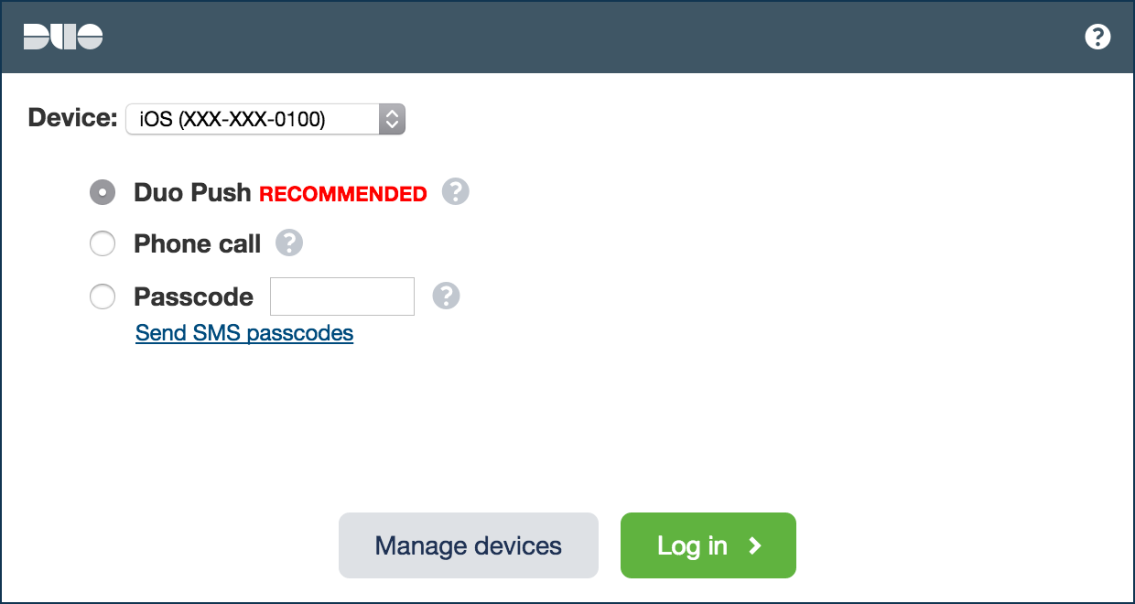The height and width of the screenshot is (604, 1135).
Task: Choose the Passcode radio button
Action: pyautogui.click(x=103, y=297)
